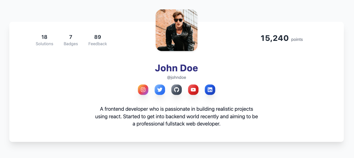Open the Instagram profile icon
The height and width of the screenshot is (158, 354).
(143, 90)
